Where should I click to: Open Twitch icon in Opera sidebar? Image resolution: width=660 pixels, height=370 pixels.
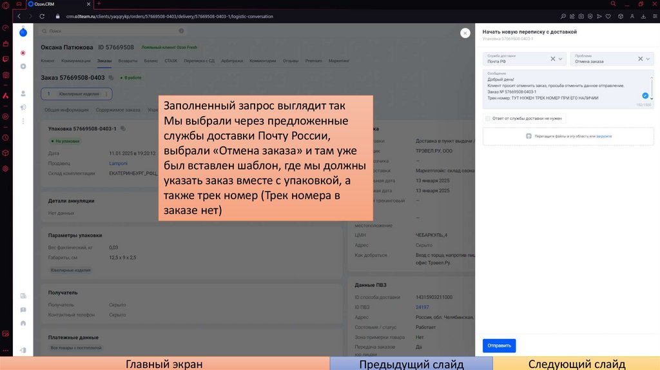point(5,59)
